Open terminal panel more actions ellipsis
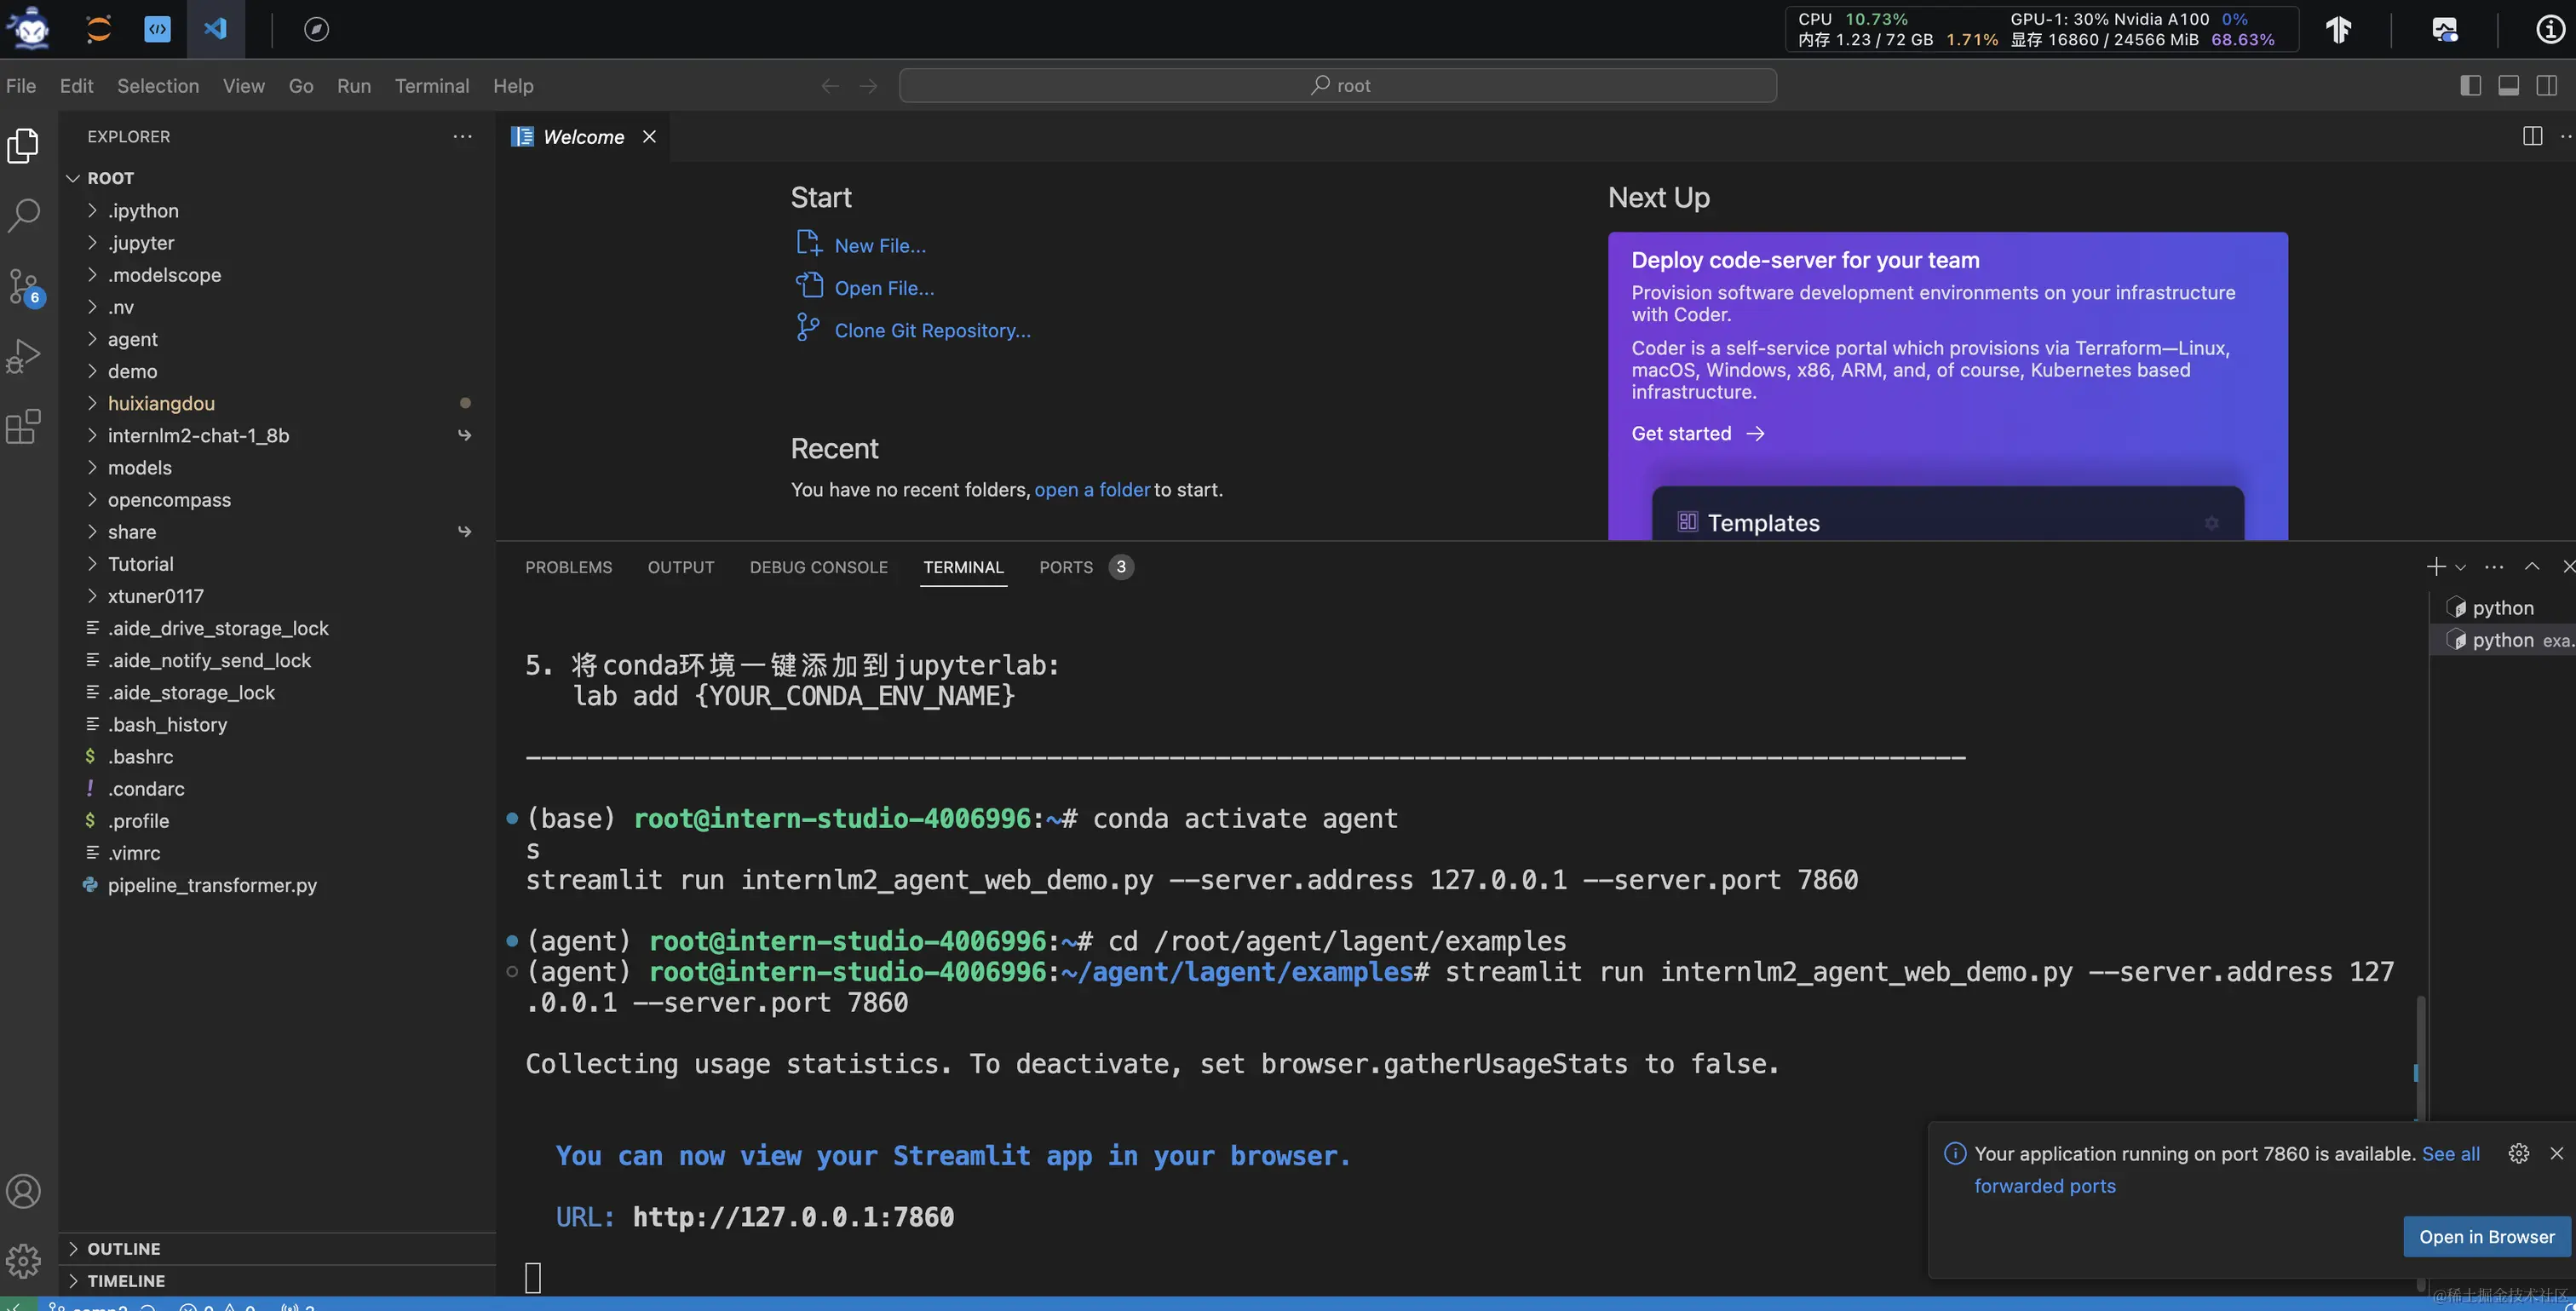 click(2494, 567)
